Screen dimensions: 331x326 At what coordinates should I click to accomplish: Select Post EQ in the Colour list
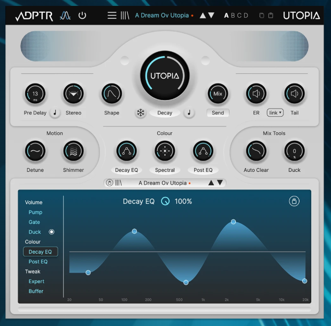point(38,262)
